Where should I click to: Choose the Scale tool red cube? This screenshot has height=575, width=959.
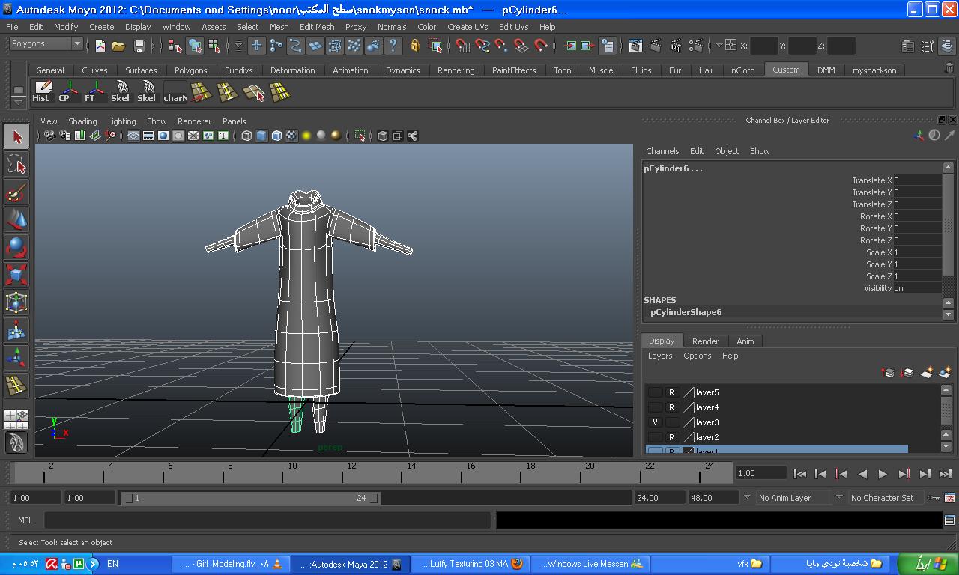click(x=16, y=275)
